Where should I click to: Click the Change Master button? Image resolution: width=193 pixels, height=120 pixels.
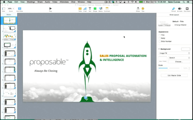[x=181, y=25]
